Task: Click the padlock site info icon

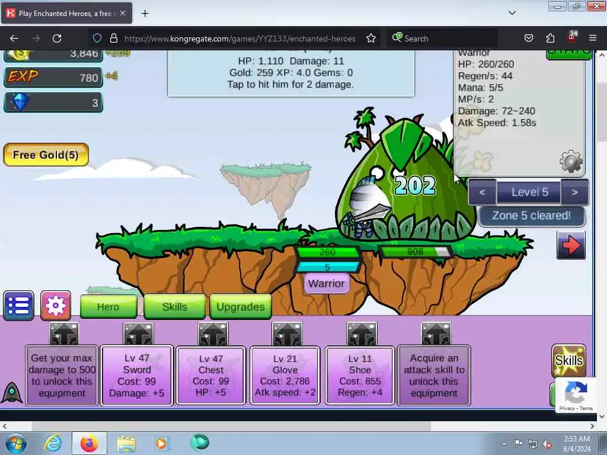Action: point(113,39)
